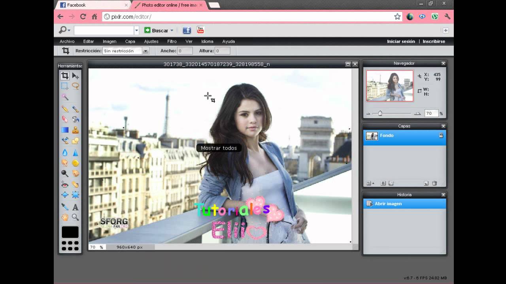Switch to the Facebook browser tab

click(93, 5)
